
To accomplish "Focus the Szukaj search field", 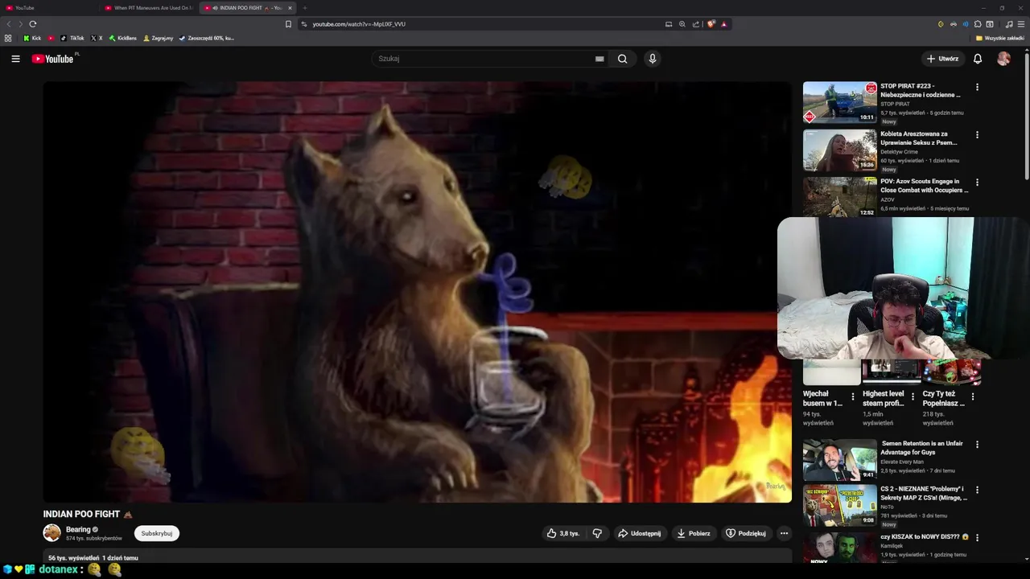I will (x=483, y=59).
